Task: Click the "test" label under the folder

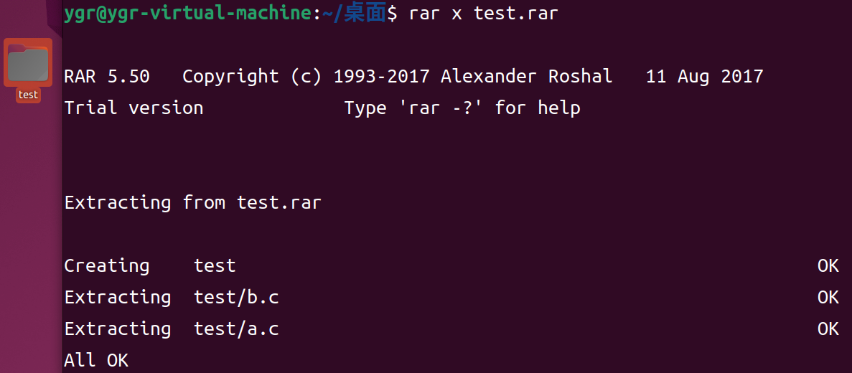Action: [x=28, y=95]
